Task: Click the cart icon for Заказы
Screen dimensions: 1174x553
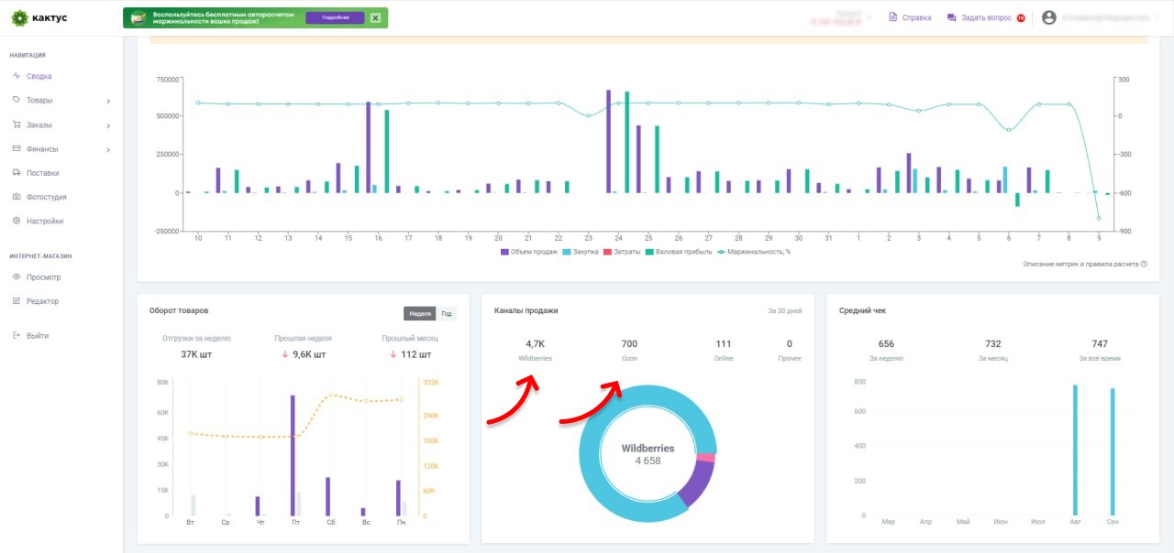Action: (x=17, y=125)
